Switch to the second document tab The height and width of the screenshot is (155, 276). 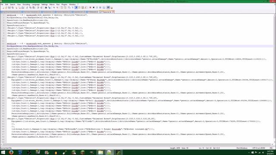(x=31, y=12)
